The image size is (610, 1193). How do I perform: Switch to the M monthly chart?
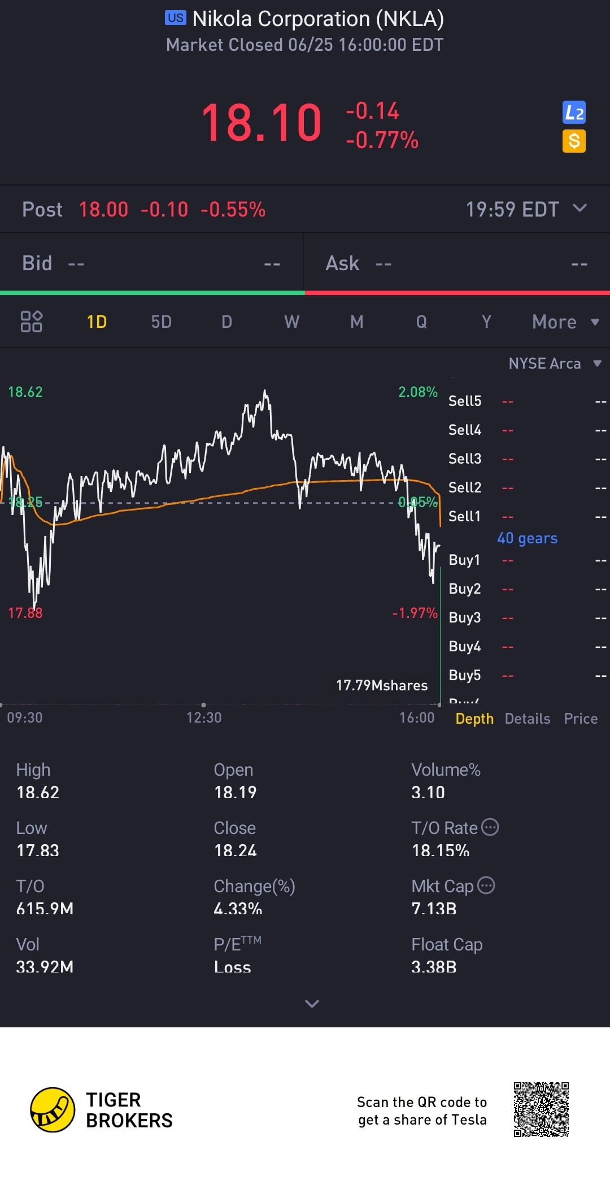[356, 322]
